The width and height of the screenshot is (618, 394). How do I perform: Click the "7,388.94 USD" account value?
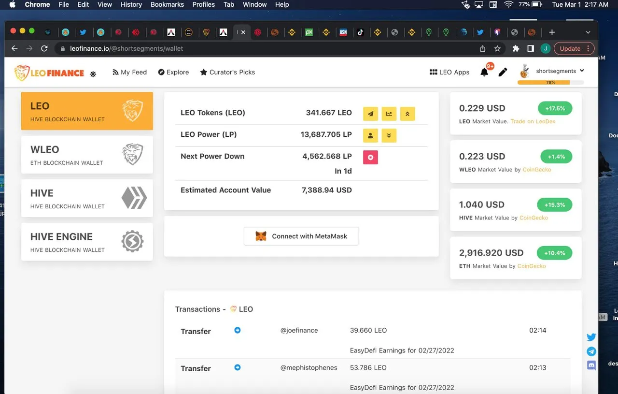[x=327, y=190]
